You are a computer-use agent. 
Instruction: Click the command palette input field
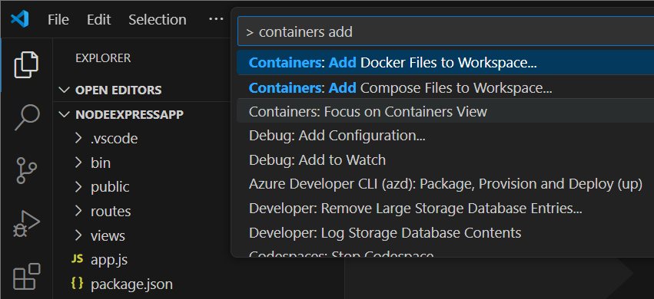[446, 31]
